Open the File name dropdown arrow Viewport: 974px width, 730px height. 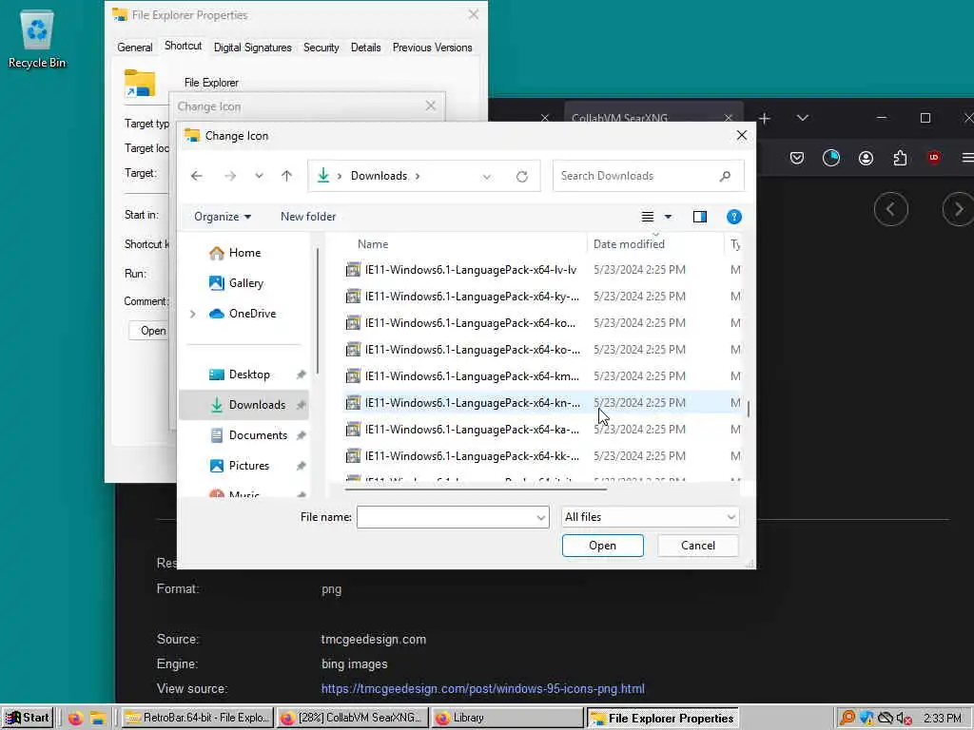coord(541,517)
